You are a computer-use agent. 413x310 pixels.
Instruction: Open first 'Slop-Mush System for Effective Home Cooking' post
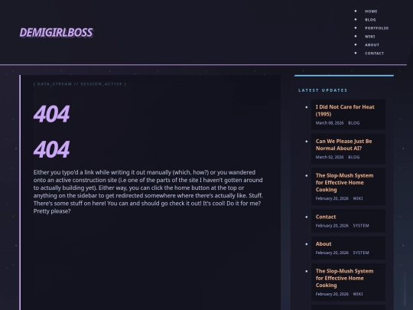point(344,182)
